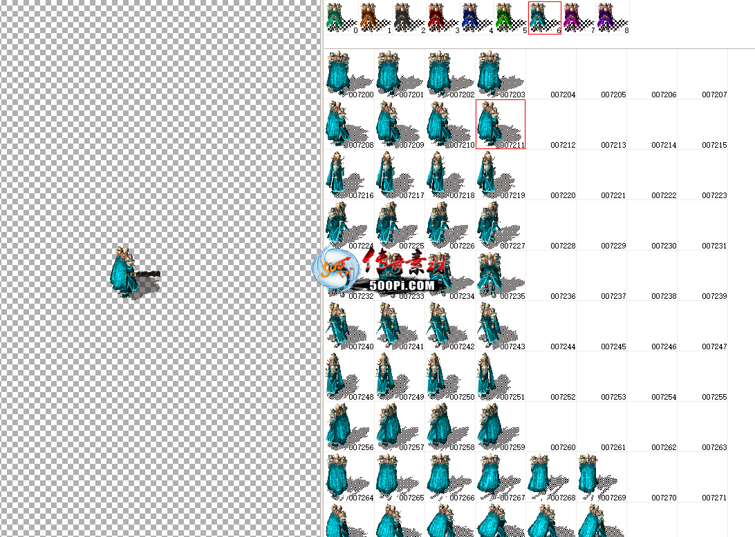The width and height of the screenshot is (755, 537).
Task: Select the bright green robe variant numbered 5
Action: click(512, 18)
